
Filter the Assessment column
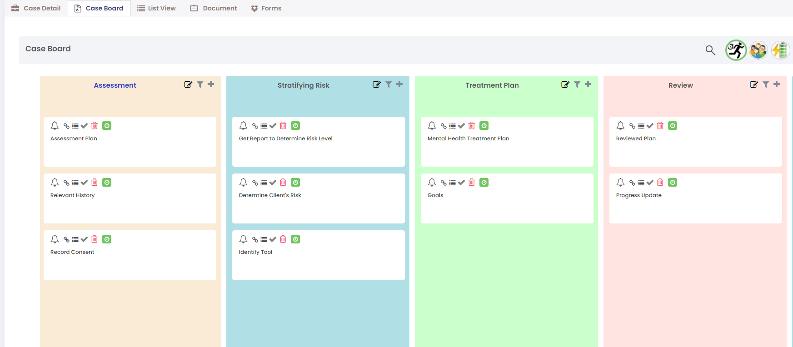pos(200,84)
